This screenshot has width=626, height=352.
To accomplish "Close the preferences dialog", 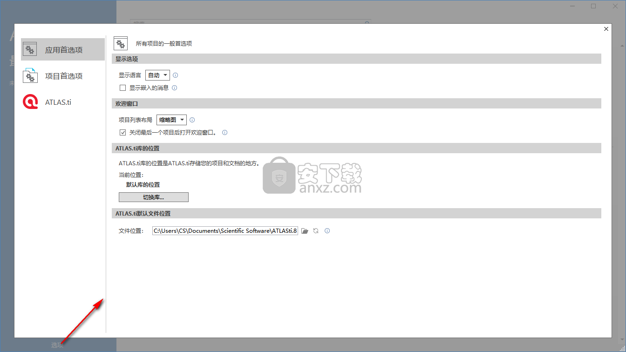I will [x=606, y=29].
